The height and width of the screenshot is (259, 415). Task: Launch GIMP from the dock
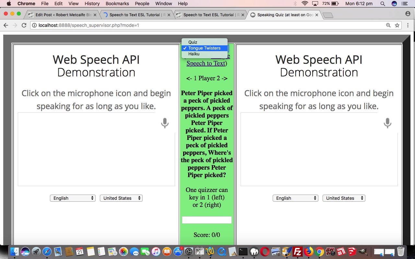point(363,252)
